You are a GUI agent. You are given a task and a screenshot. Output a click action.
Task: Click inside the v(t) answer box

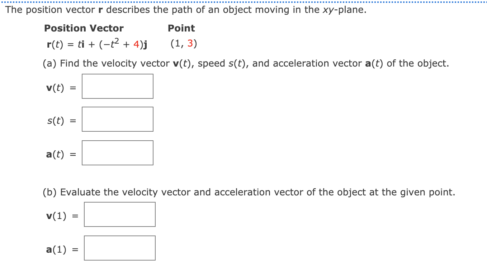pyautogui.click(x=117, y=86)
